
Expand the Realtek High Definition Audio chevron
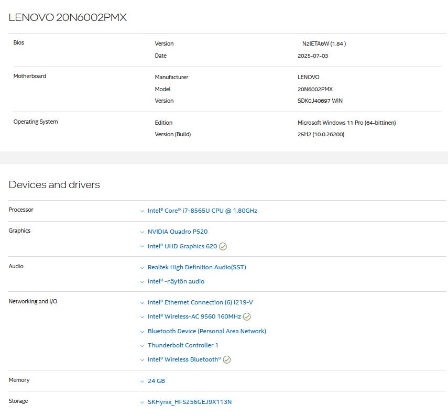click(x=142, y=267)
